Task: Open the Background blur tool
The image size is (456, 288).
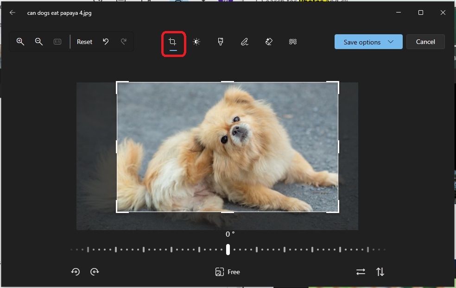Action: (293, 42)
